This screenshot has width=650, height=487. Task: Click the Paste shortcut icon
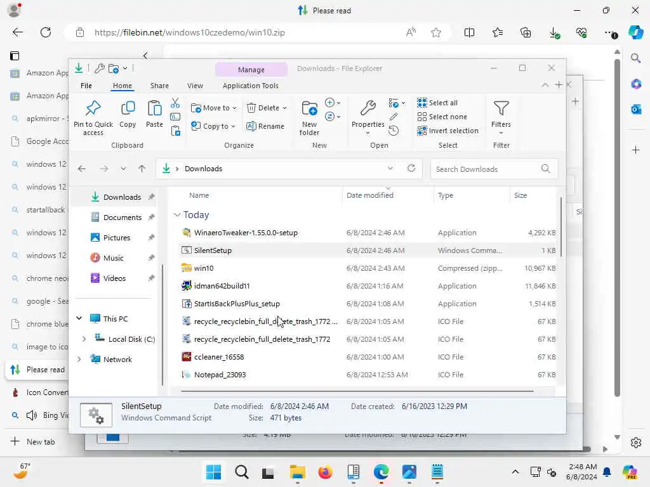175,131
